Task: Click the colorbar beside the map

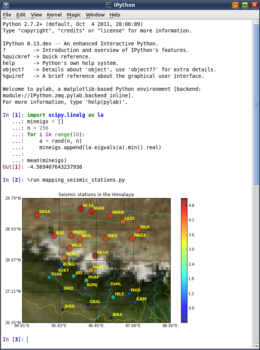Action: (x=184, y=260)
